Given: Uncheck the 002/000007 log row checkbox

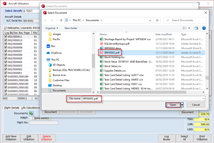Looking at the screenshot, I should pos(6,51).
